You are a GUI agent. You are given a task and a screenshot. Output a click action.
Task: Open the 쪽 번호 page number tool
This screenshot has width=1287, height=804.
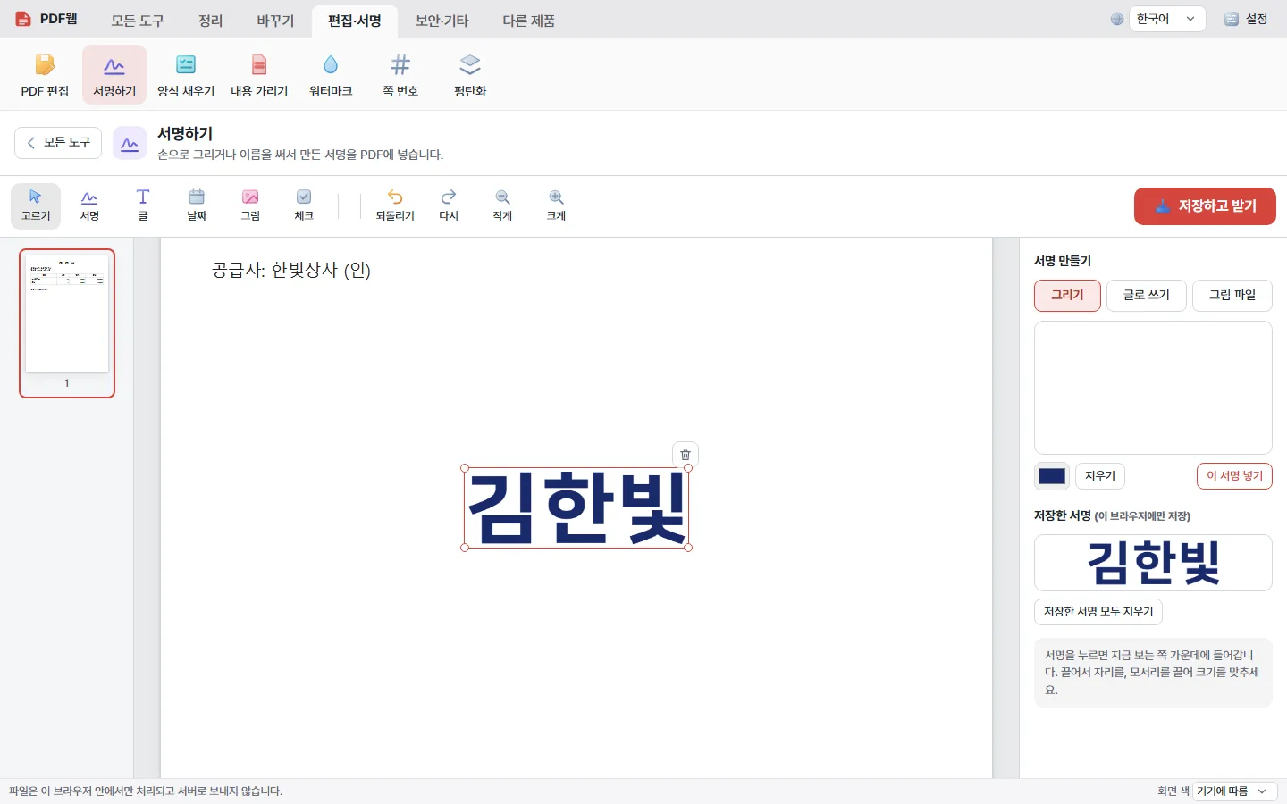pyautogui.click(x=400, y=75)
